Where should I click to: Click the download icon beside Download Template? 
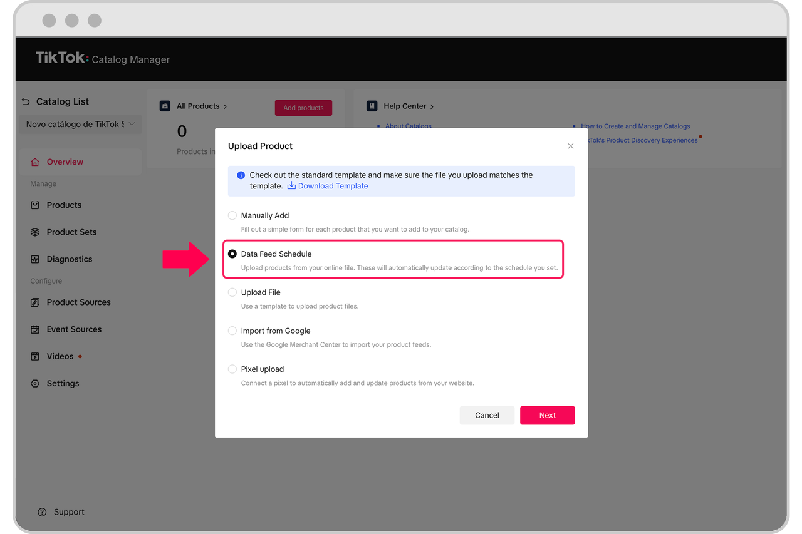click(x=291, y=186)
